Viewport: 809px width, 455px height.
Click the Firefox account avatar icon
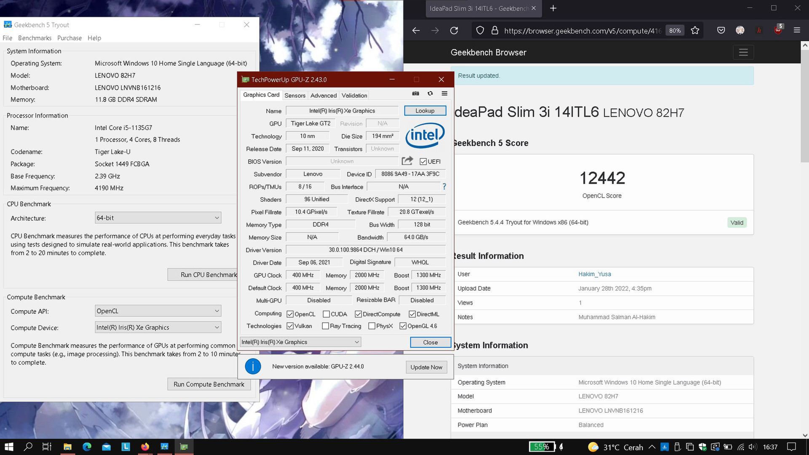(740, 30)
